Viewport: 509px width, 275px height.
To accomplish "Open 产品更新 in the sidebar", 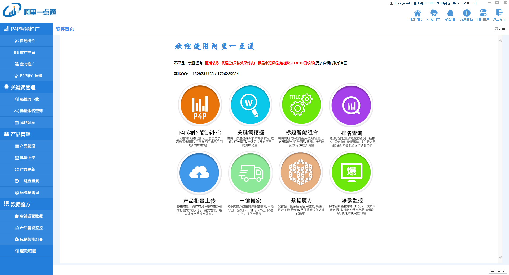I will pyautogui.click(x=27, y=169).
